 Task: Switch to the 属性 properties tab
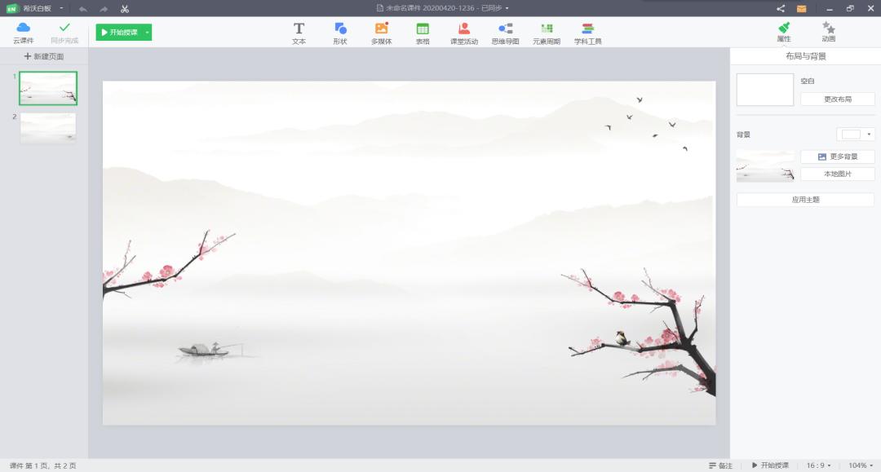click(784, 33)
